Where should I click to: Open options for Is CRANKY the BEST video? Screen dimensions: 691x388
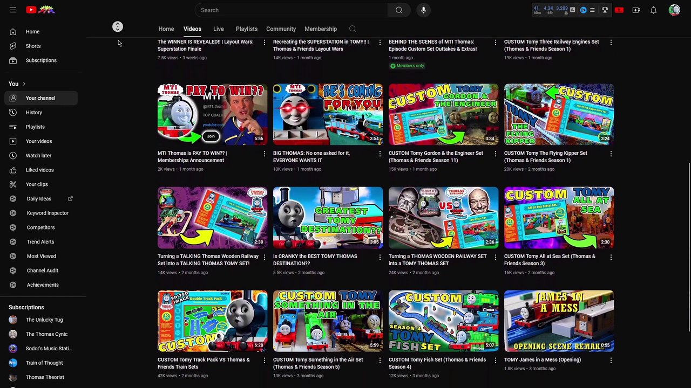coord(380,257)
